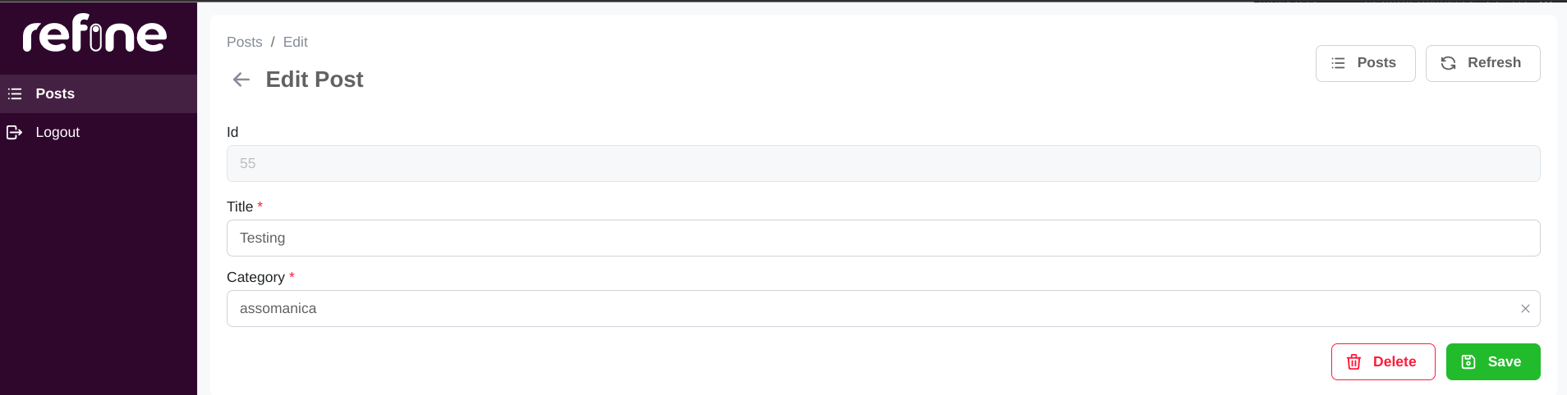Focus the Title field containing Testing

883,238
